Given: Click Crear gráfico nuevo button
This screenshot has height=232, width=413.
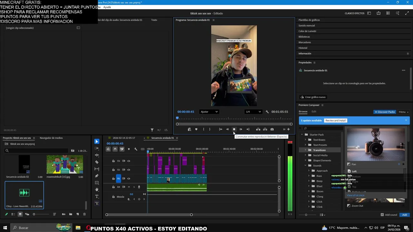Looking at the screenshot, I should [x=313, y=97].
